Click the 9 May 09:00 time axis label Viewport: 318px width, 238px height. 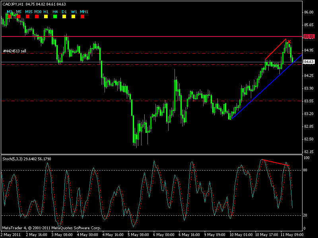pyautogui.click(x=215, y=235)
